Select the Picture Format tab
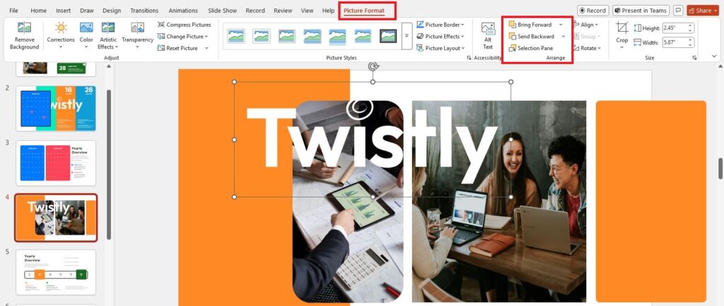The width and height of the screenshot is (724, 306). [x=364, y=11]
